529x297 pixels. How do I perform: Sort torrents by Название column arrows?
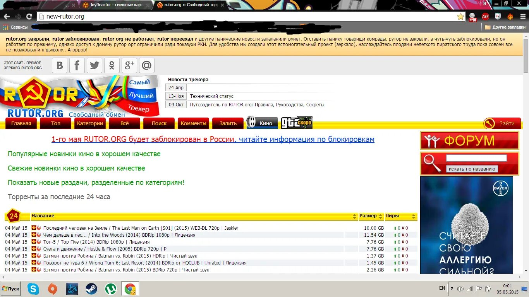pos(355,216)
